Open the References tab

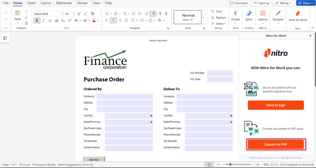pyautogui.click(x=64, y=3)
